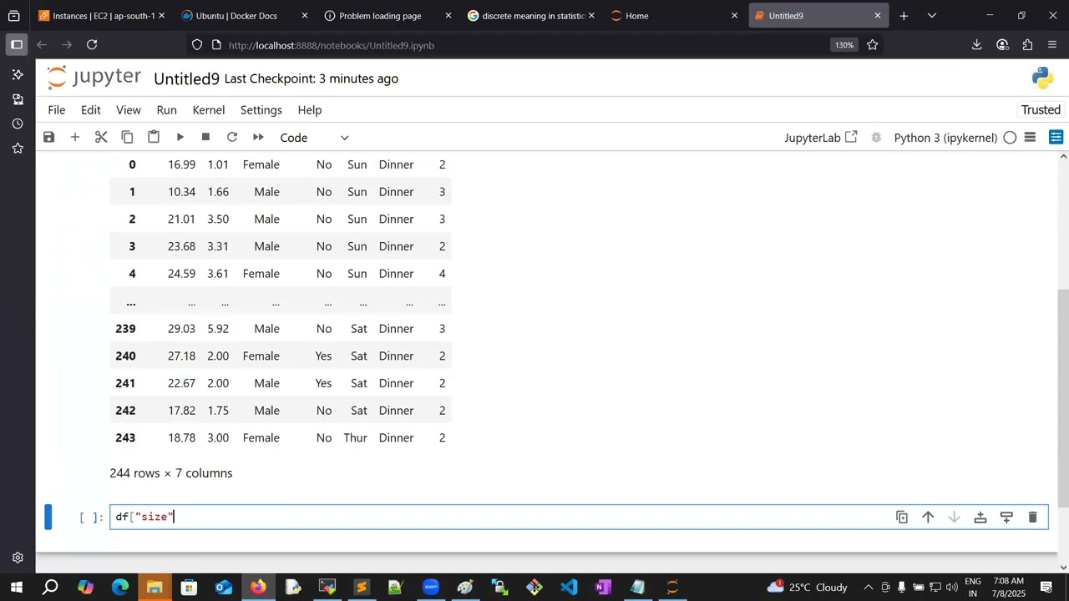The height and width of the screenshot is (601, 1069).
Task: Expand list all tabs chevron
Action: (932, 16)
